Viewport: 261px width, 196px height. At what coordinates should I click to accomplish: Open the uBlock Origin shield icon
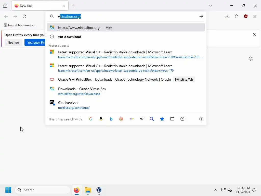(246, 16)
